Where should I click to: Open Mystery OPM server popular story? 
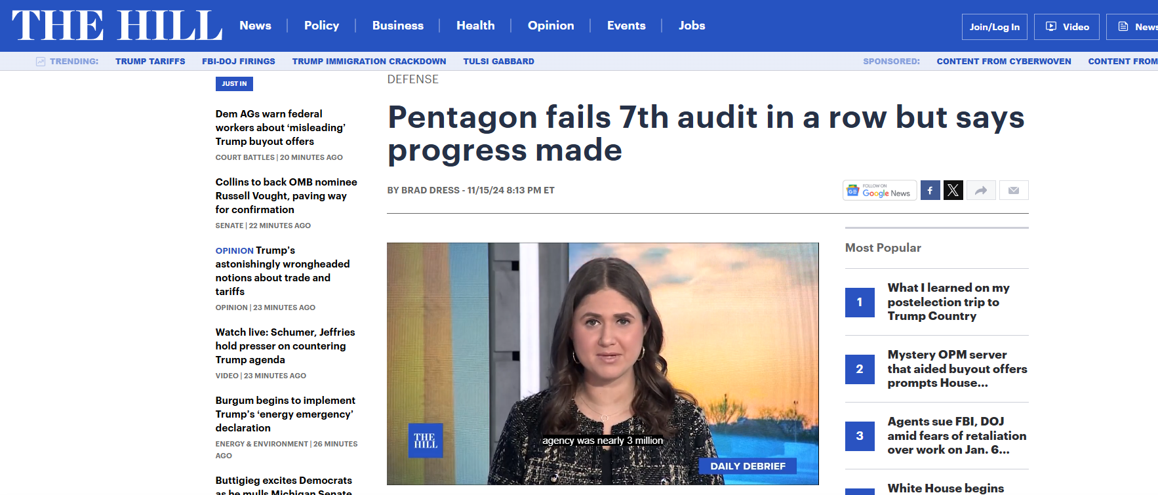pyautogui.click(x=957, y=368)
